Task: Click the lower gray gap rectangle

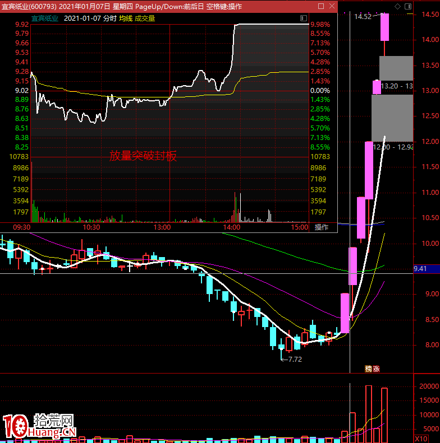Action: pyautogui.click(x=392, y=118)
